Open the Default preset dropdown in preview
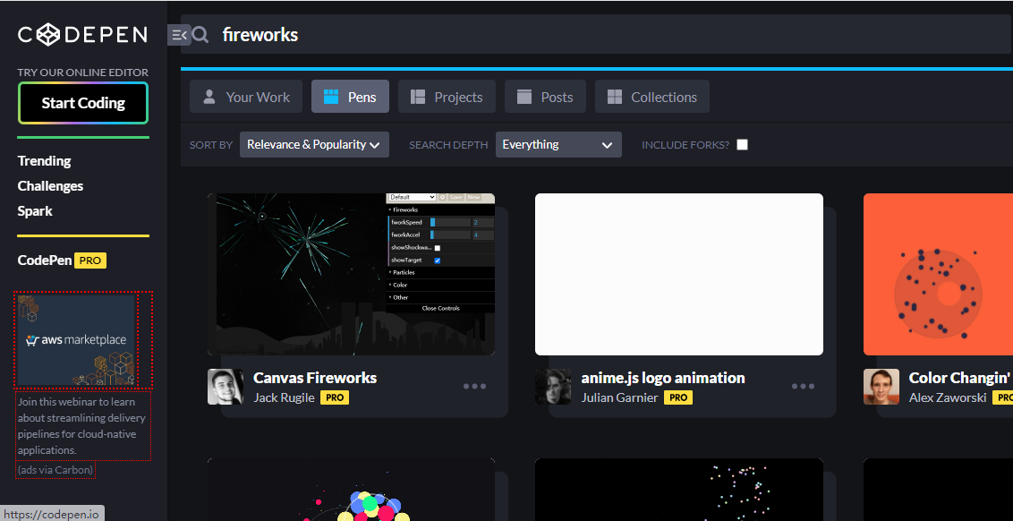 [x=413, y=197]
